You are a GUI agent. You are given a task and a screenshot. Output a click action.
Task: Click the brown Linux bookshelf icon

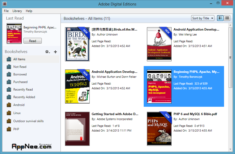tap(9, 113)
